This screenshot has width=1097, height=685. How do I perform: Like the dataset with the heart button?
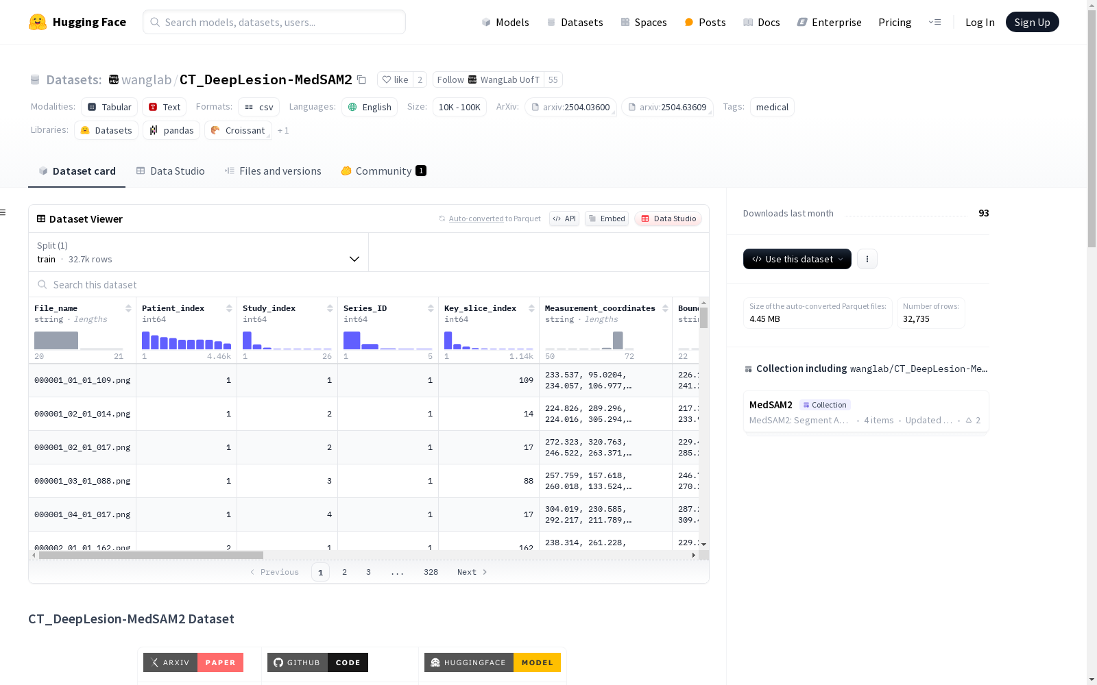click(395, 80)
